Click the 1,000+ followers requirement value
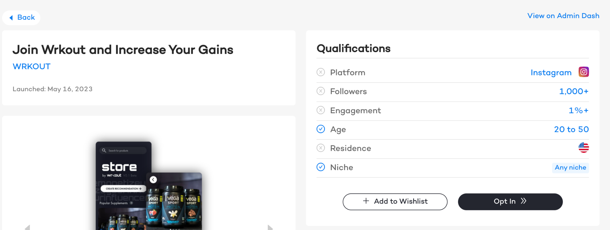Viewport: 610px width, 230px height. pyautogui.click(x=573, y=91)
